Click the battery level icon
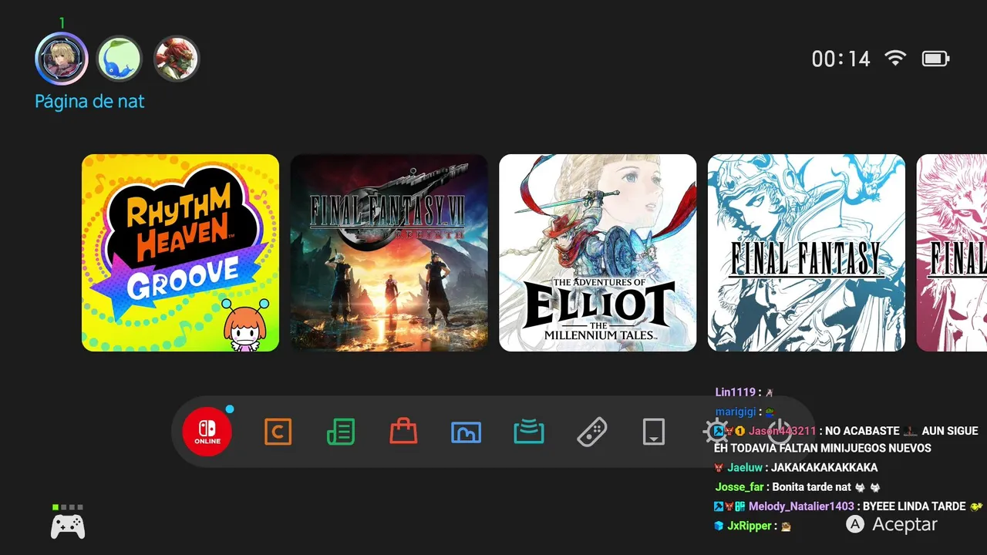The height and width of the screenshot is (555, 987). (x=936, y=59)
